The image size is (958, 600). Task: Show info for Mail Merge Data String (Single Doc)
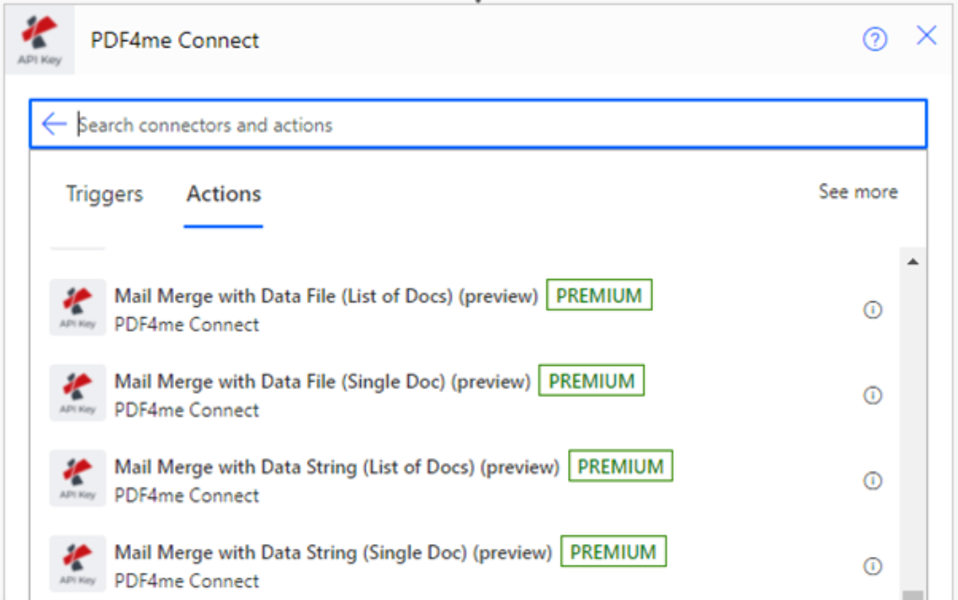click(873, 565)
